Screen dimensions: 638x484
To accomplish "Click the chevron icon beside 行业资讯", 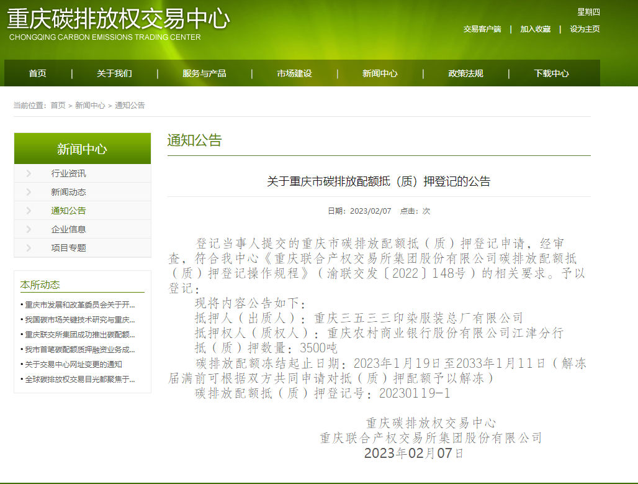I will tap(29, 173).
